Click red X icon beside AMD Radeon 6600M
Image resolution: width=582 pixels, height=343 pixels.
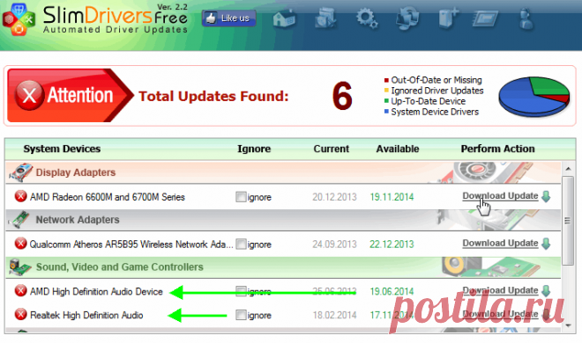point(21,196)
